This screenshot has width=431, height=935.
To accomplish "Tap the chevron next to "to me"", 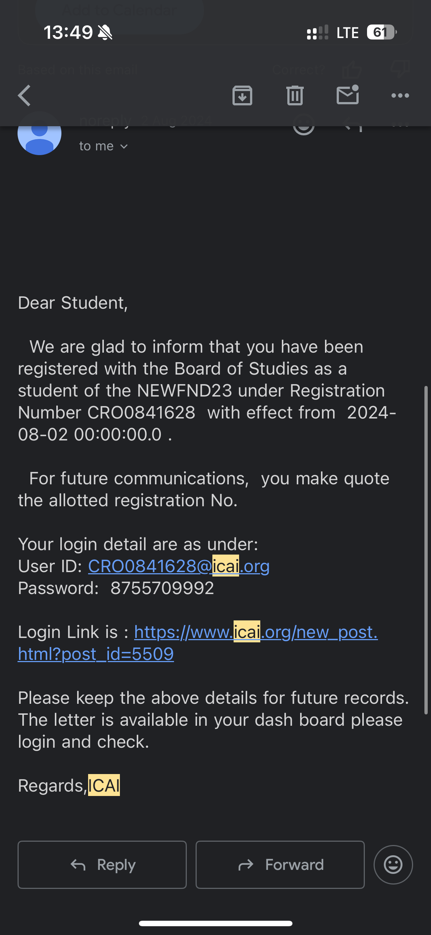I will pyautogui.click(x=124, y=147).
